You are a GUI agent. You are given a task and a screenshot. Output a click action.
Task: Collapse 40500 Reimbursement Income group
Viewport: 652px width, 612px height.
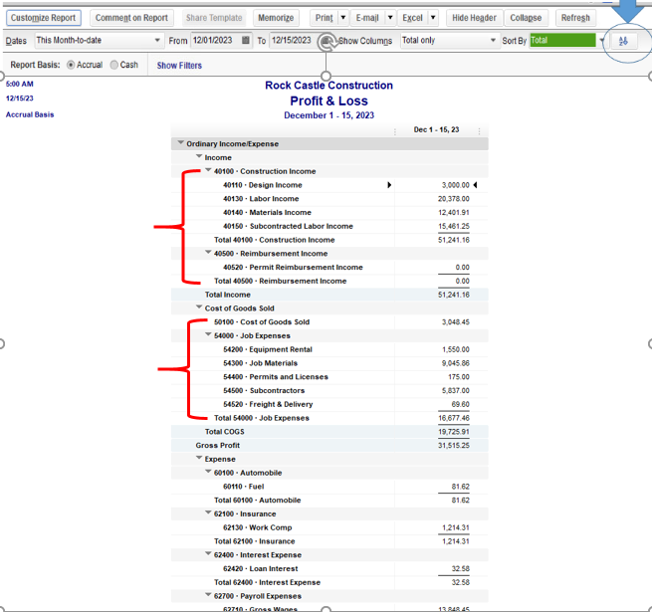pyautogui.click(x=208, y=253)
